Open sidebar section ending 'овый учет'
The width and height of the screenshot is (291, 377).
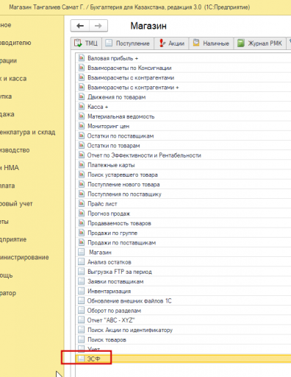16,203
